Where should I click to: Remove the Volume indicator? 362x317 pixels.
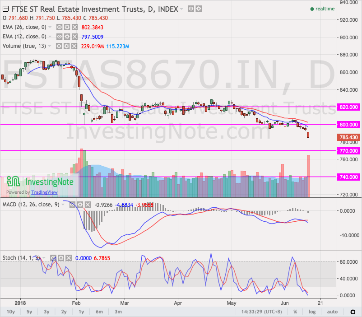coord(74,46)
